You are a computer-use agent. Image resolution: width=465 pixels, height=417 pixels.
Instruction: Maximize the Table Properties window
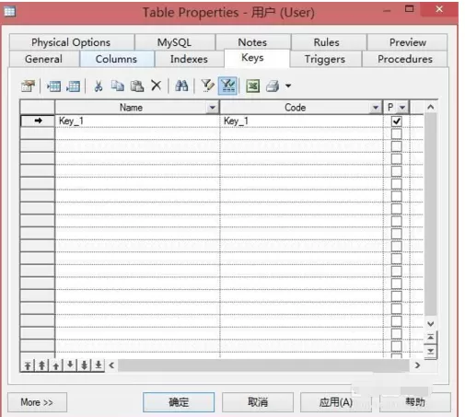[409, 9]
